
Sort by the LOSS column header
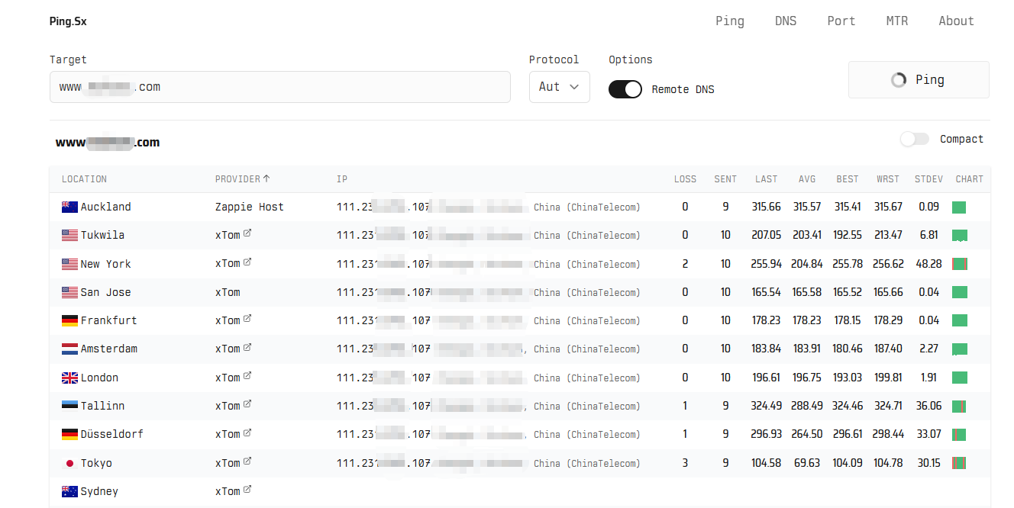tap(685, 179)
